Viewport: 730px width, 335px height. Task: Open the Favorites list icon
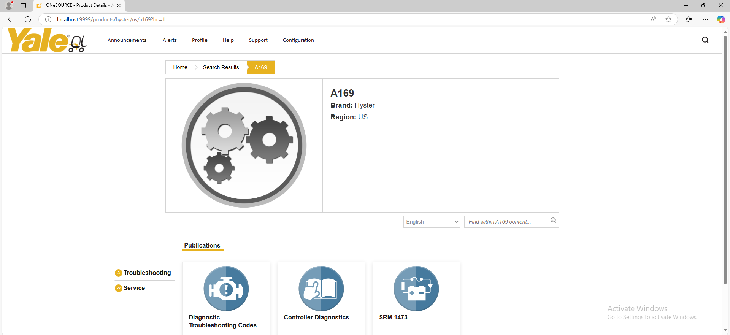[x=689, y=19]
